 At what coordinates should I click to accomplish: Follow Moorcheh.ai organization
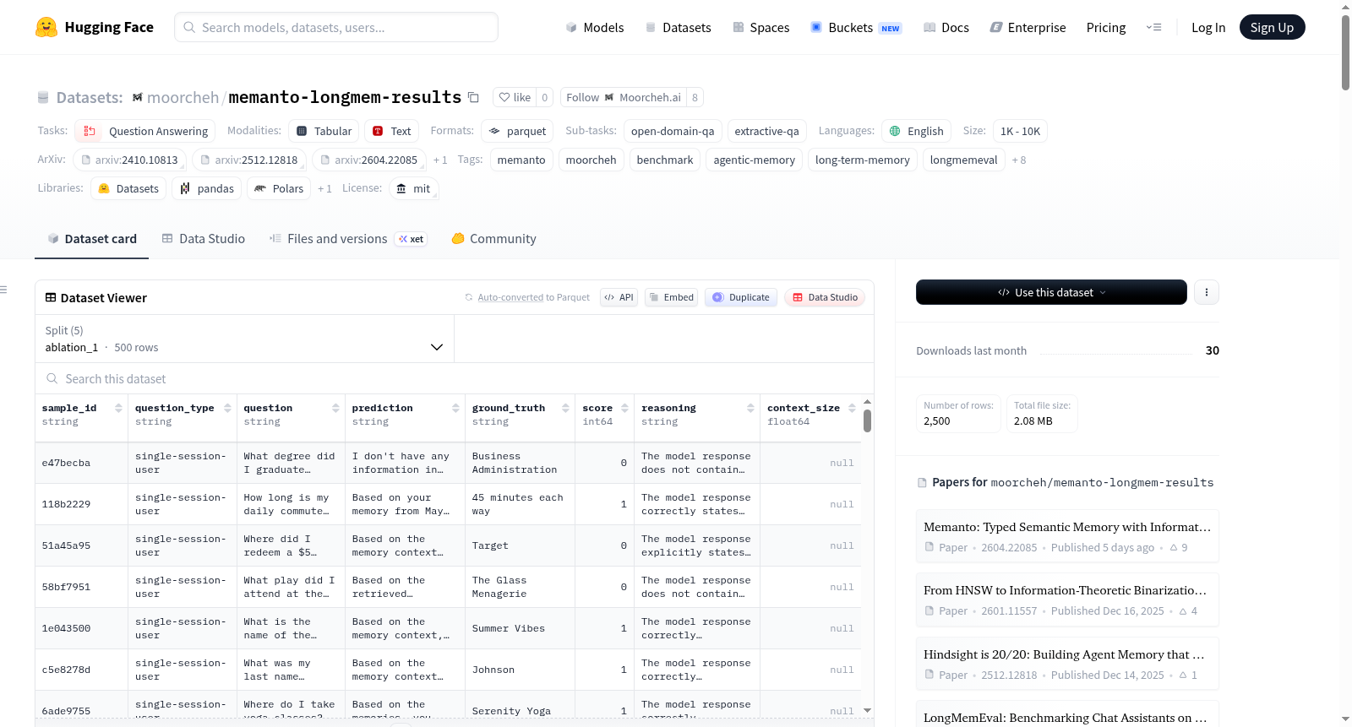click(624, 97)
